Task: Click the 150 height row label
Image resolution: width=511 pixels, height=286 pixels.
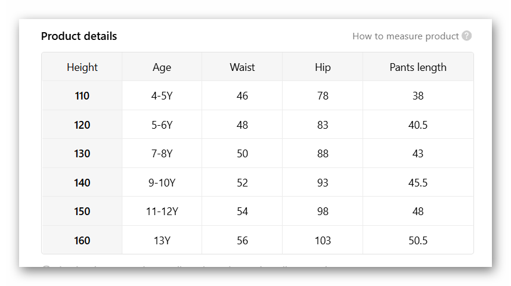Action: click(82, 212)
